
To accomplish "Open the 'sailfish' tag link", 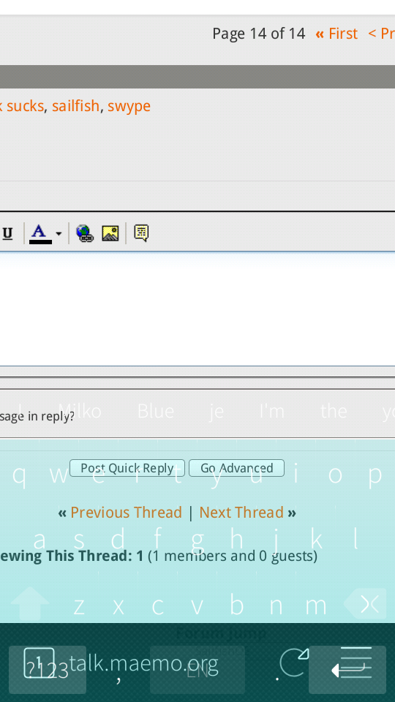I will pyautogui.click(x=75, y=106).
